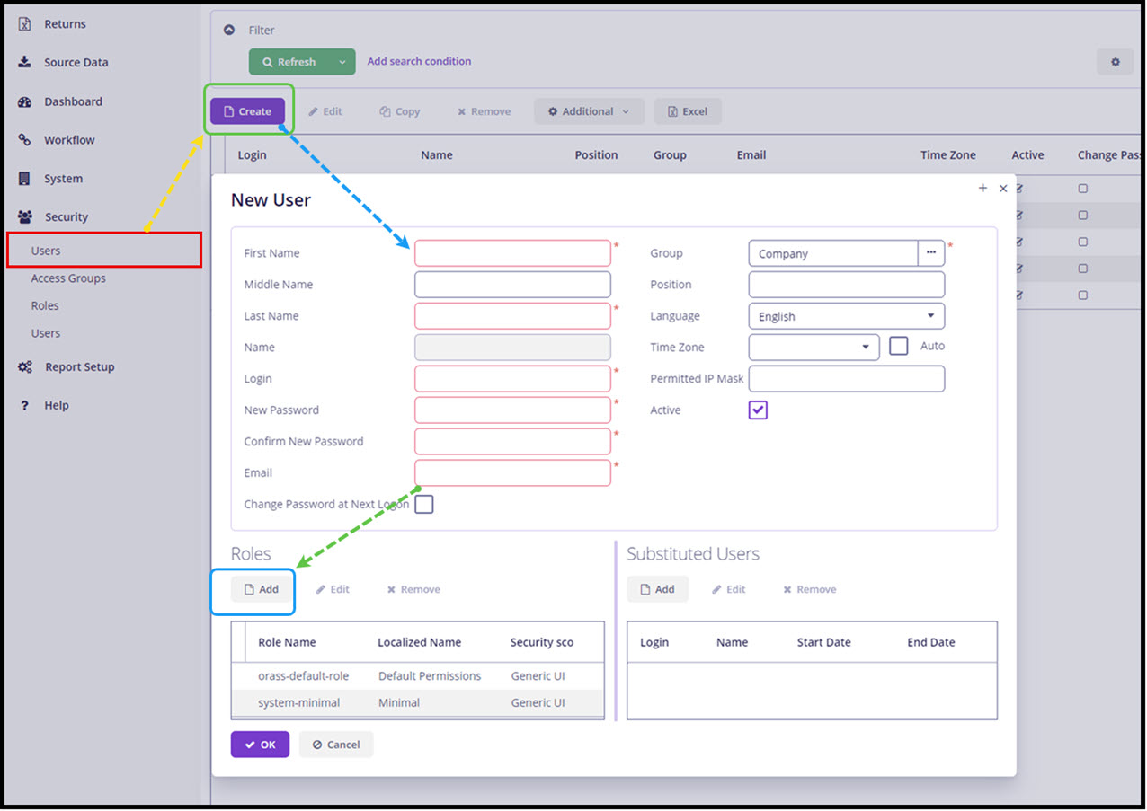Screen dimensions: 1147x811
Task: Check Change Password at Next Logon
Action: [424, 504]
